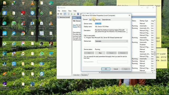Click the Back arrow in Services toolbar
The width and height of the screenshot is (169, 95).
(58, 14)
